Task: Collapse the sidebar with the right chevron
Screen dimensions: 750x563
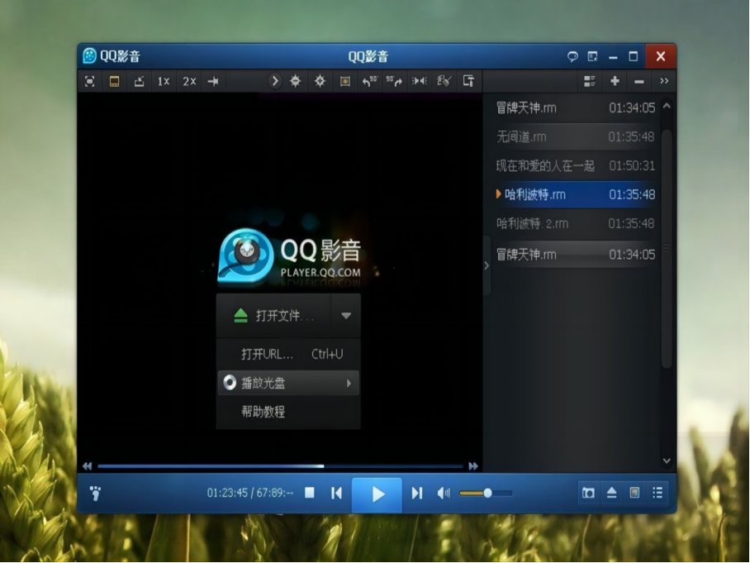Action: click(x=486, y=266)
